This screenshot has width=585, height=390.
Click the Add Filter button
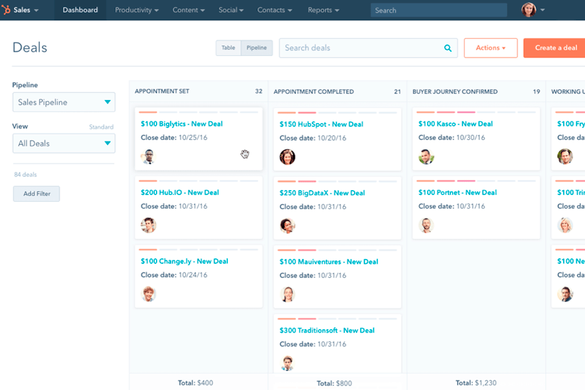coord(37,194)
